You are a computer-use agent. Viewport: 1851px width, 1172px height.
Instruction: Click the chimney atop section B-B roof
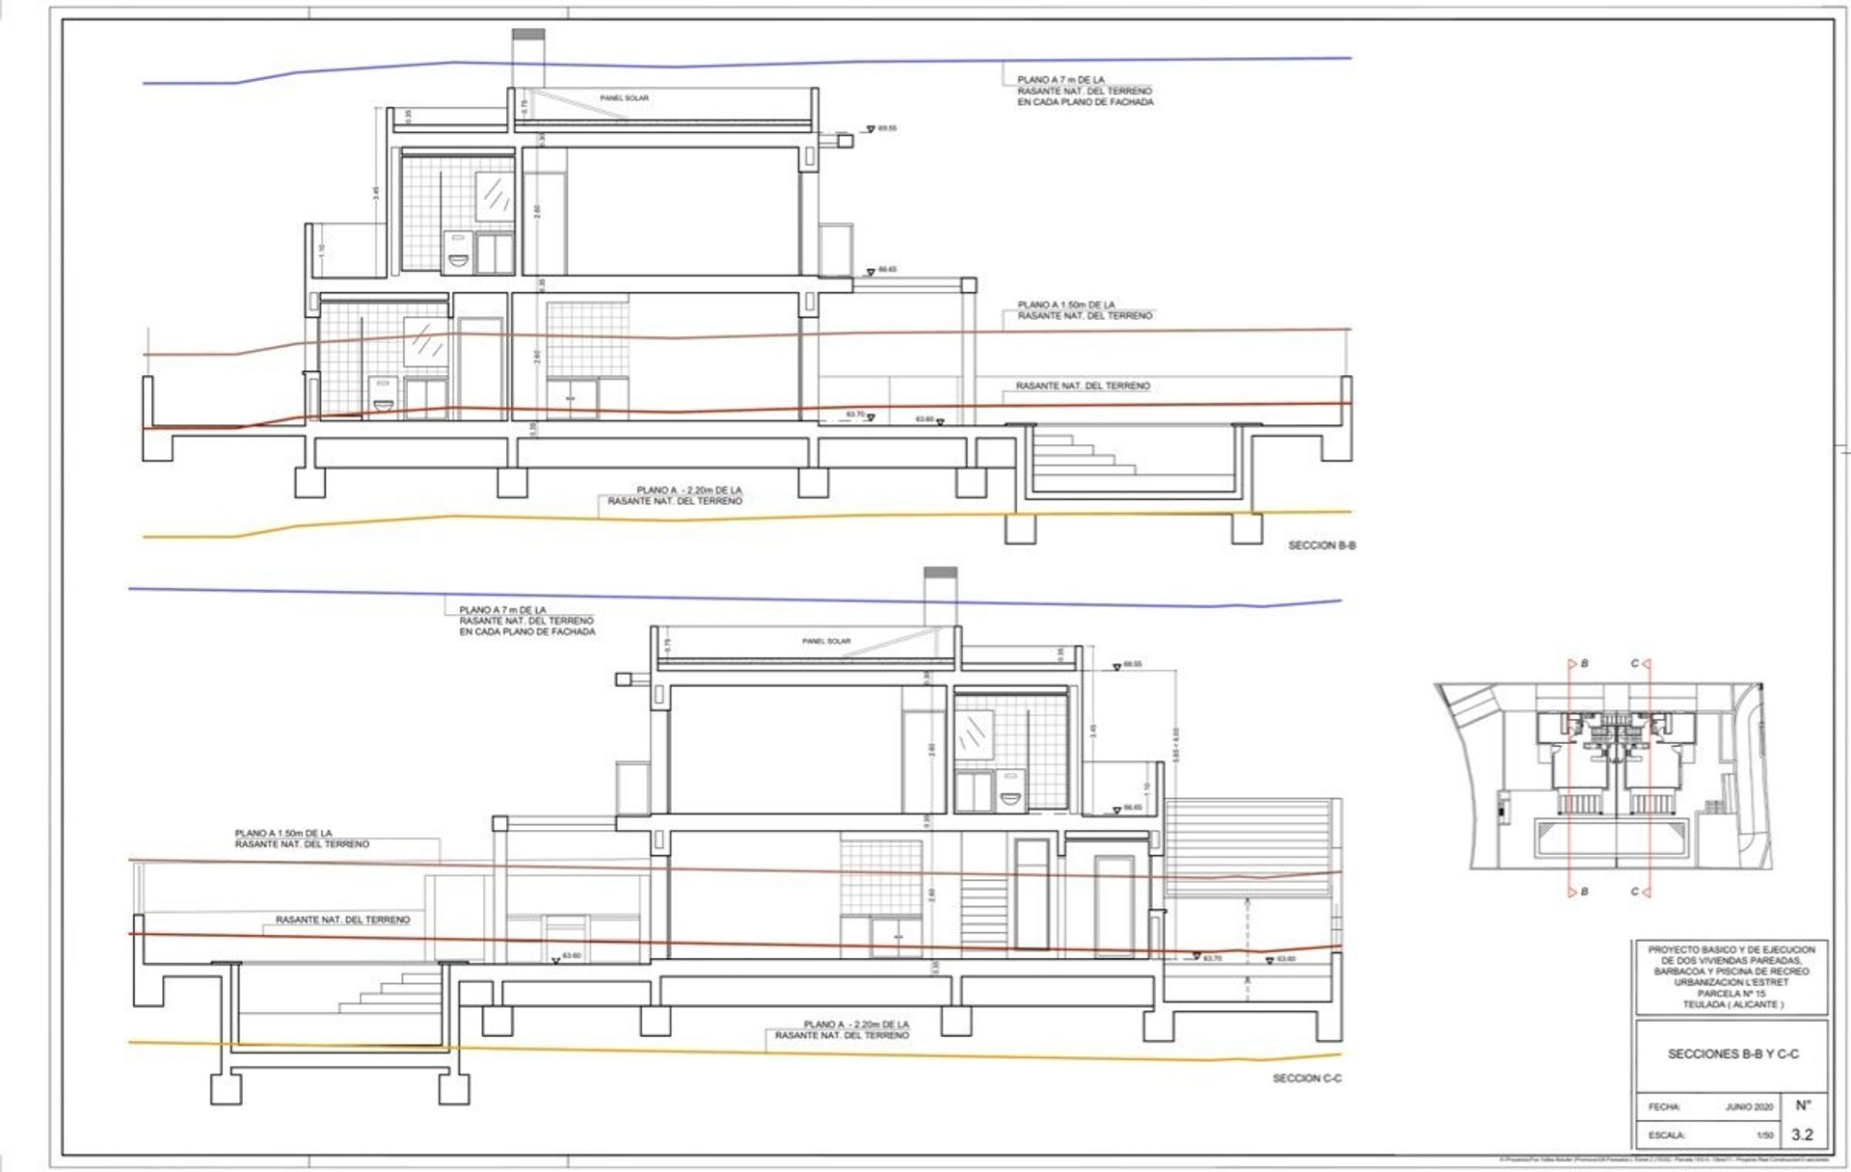click(528, 58)
